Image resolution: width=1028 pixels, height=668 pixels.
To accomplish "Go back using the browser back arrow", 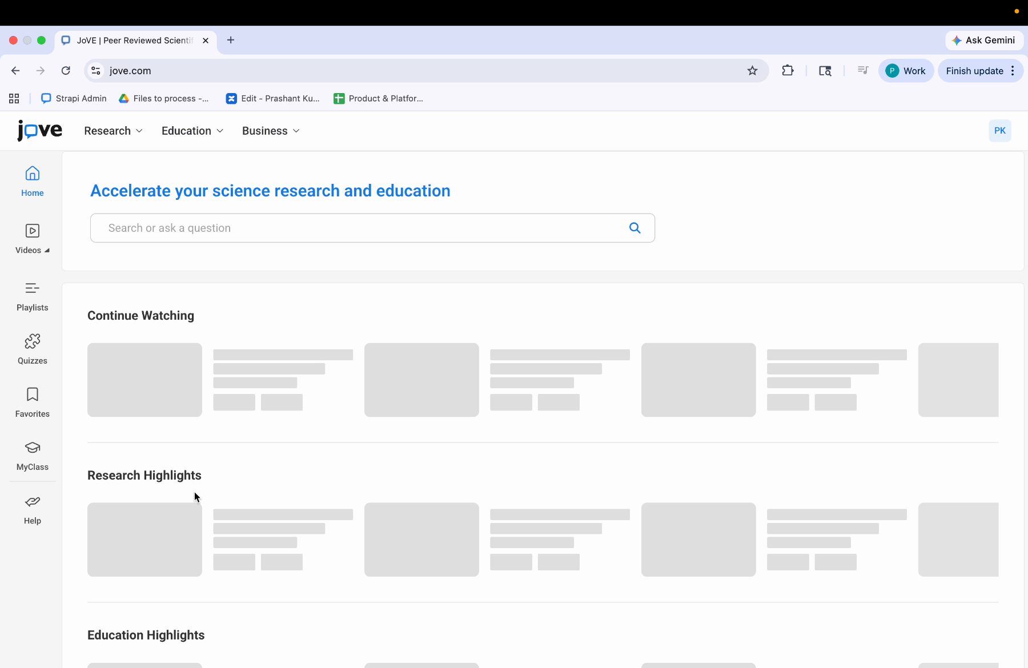I will (15, 71).
